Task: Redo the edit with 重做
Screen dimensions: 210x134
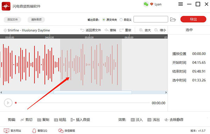Action: (125, 30)
